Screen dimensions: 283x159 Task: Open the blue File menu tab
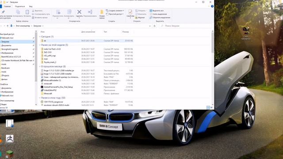tap(1, 6)
